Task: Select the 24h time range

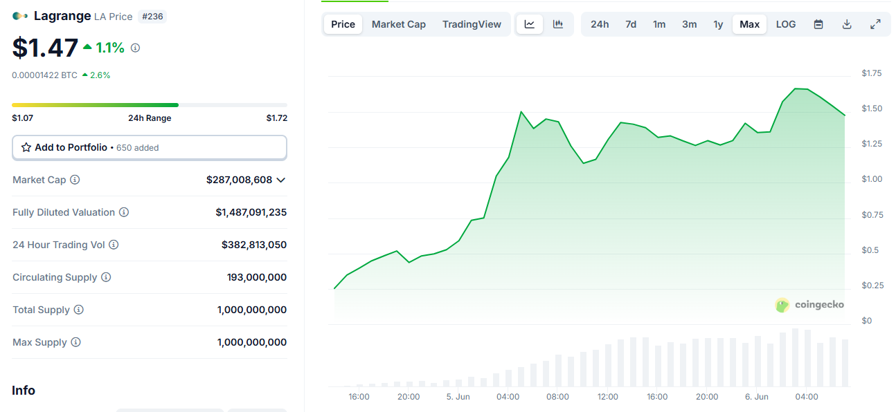Action: tap(600, 24)
